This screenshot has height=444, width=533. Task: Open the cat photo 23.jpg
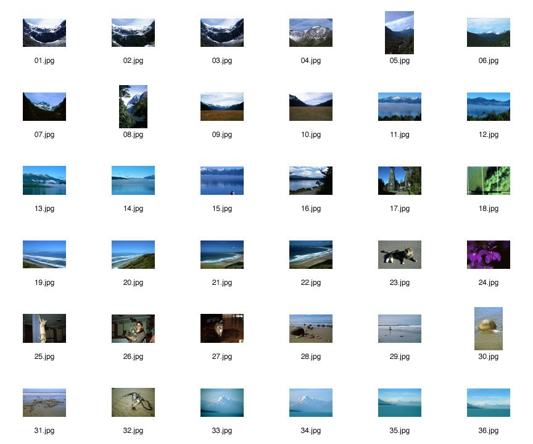399,255
